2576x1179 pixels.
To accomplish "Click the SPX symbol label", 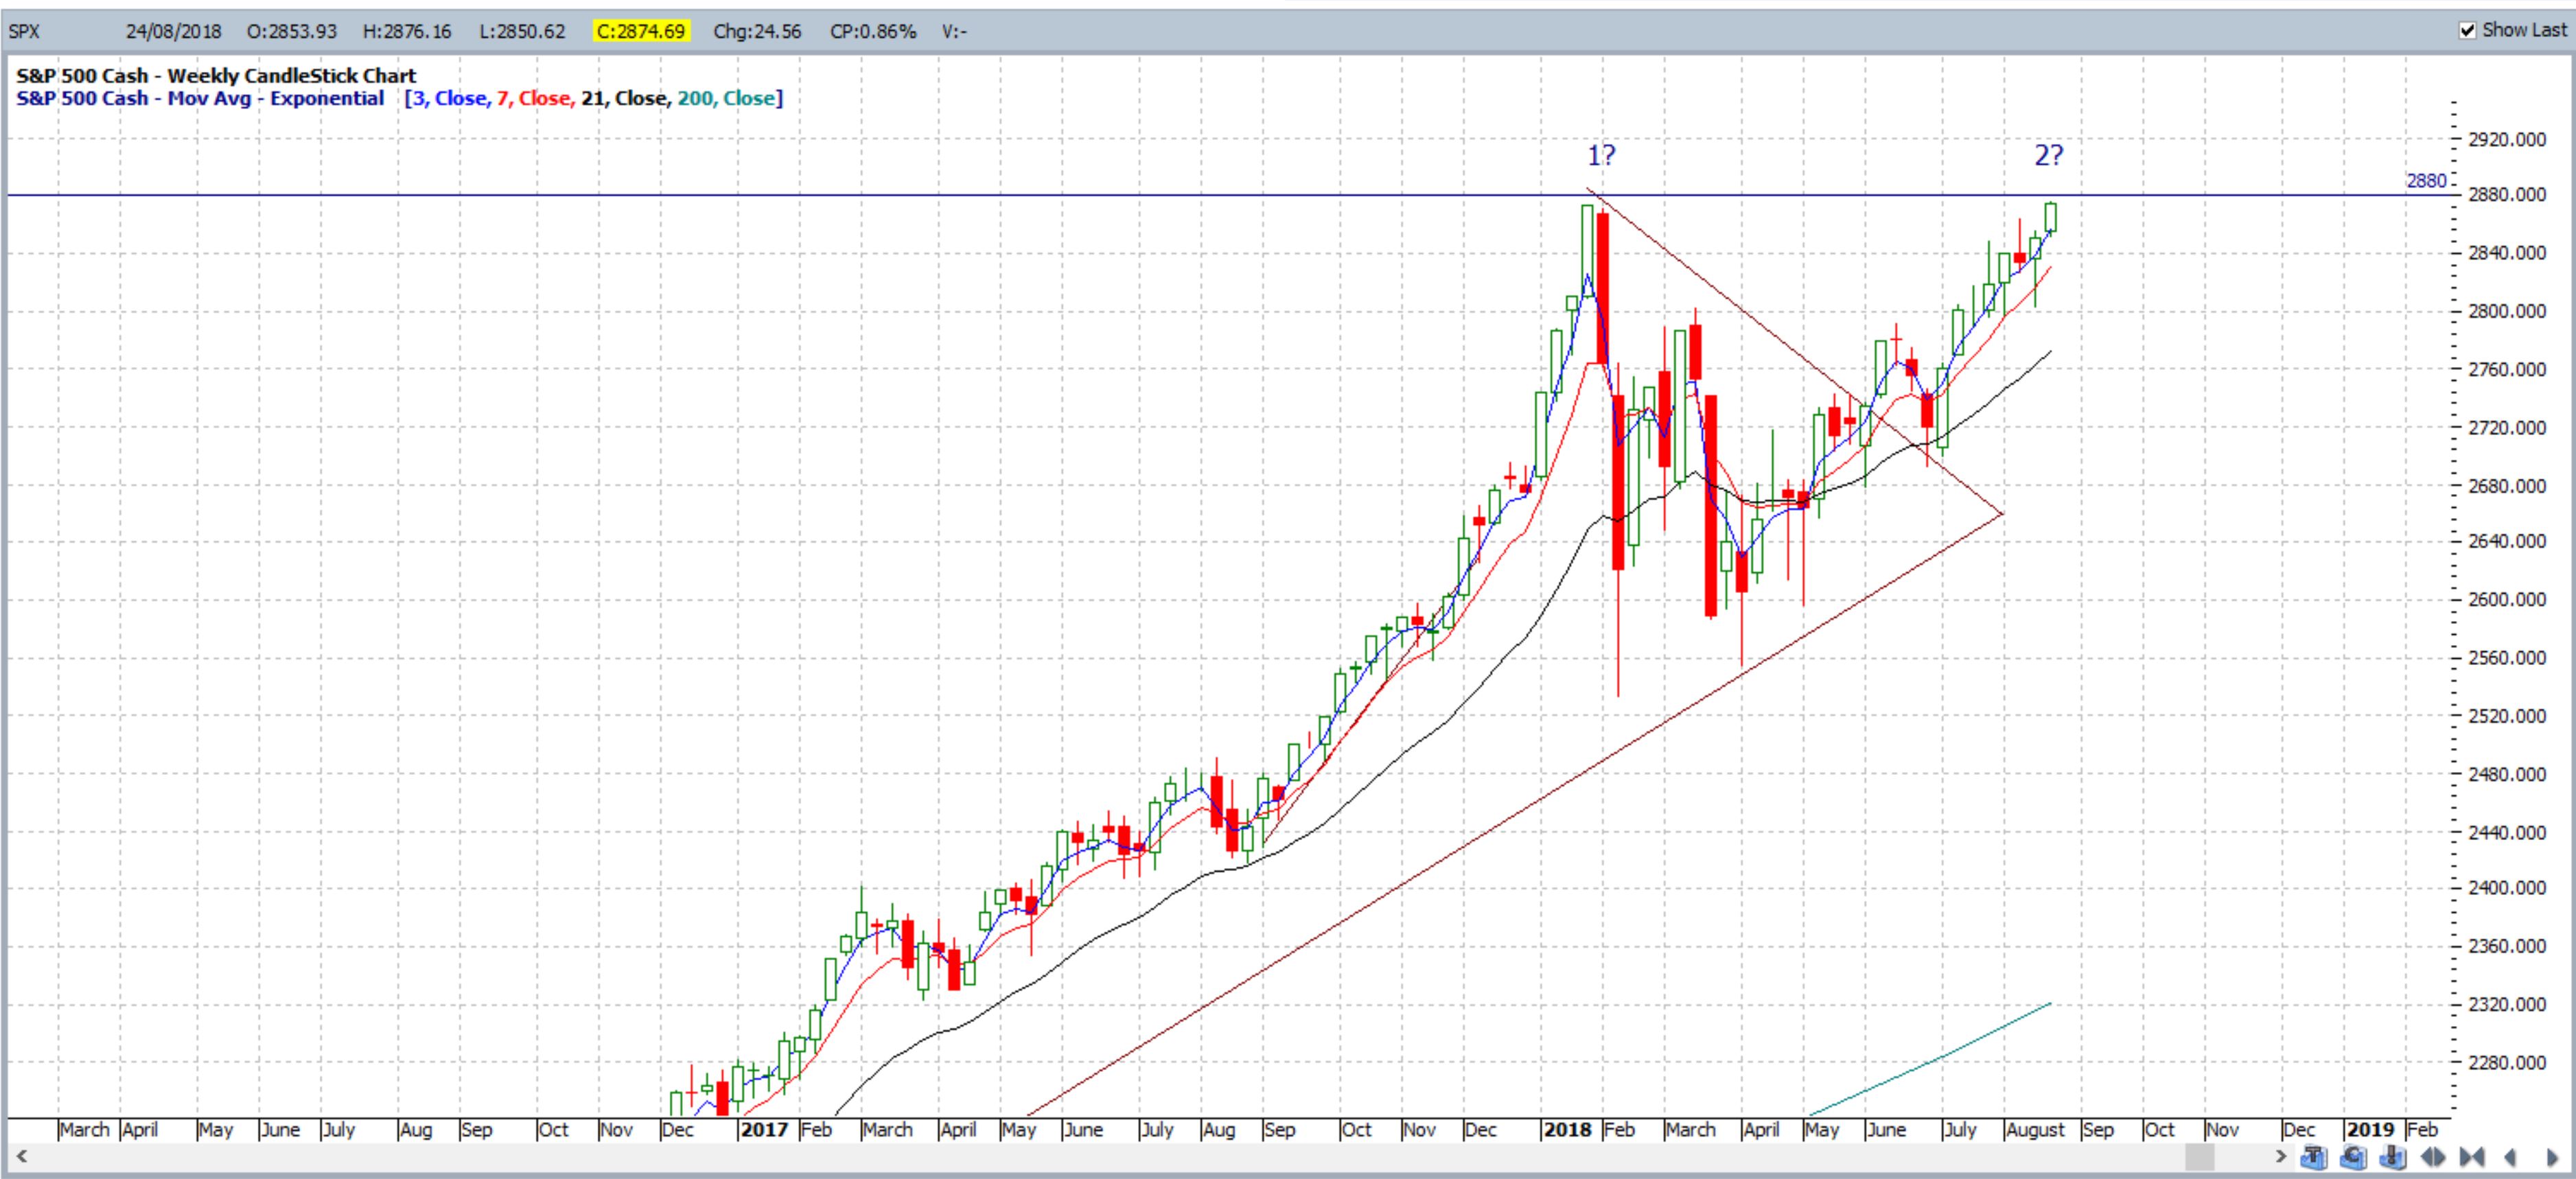I will [x=24, y=31].
